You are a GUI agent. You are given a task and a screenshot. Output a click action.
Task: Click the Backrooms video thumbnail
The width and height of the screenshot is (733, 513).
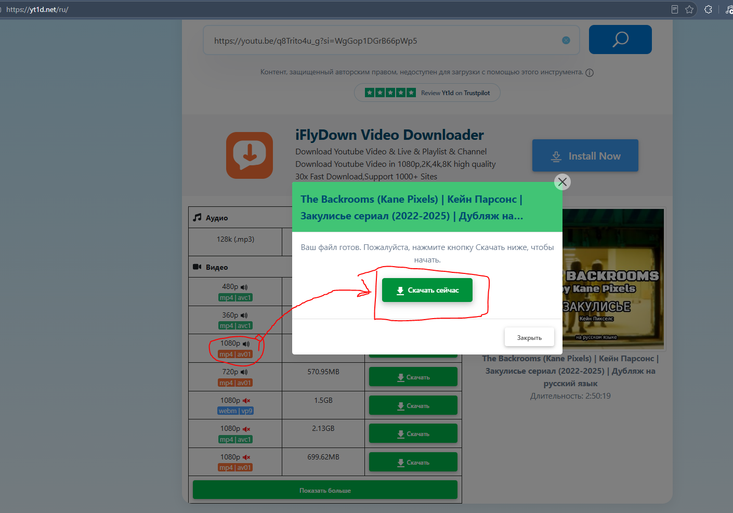613,279
